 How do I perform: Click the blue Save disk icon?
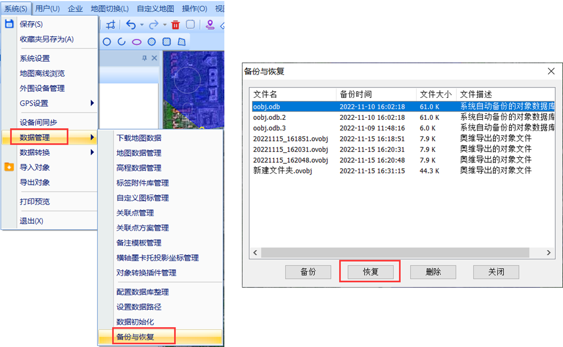[x=9, y=24]
